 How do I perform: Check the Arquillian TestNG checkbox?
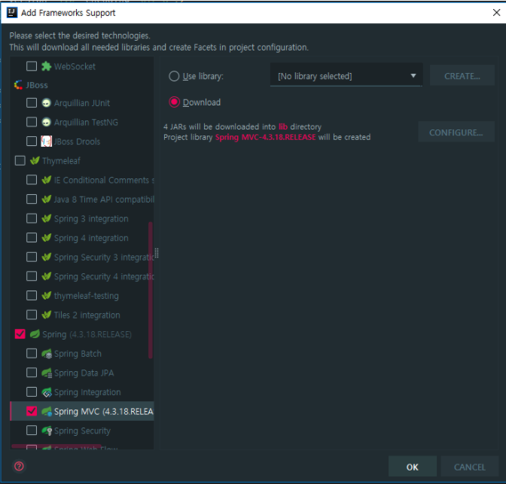[32, 122]
